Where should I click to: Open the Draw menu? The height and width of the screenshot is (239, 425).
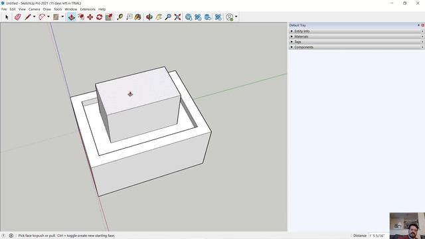[x=47, y=9]
